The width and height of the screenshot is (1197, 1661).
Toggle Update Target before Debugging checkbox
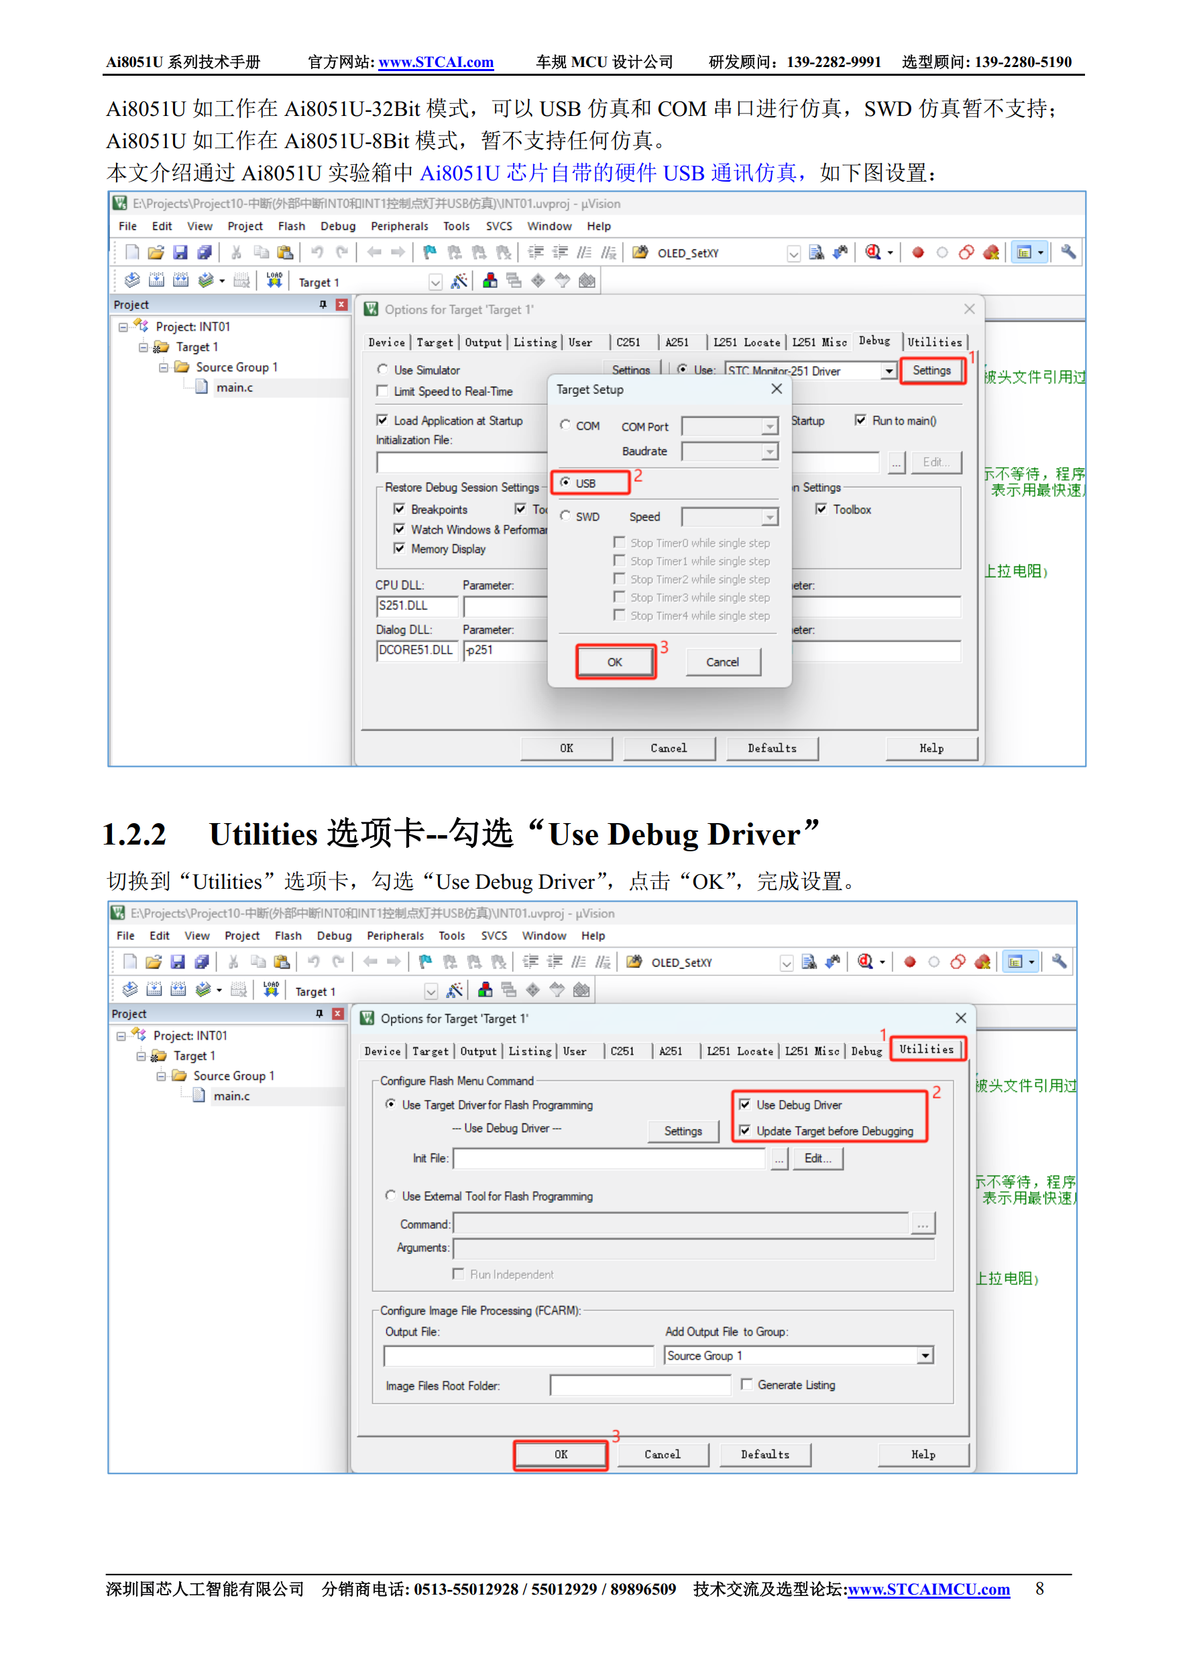(x=744, y=1131)
